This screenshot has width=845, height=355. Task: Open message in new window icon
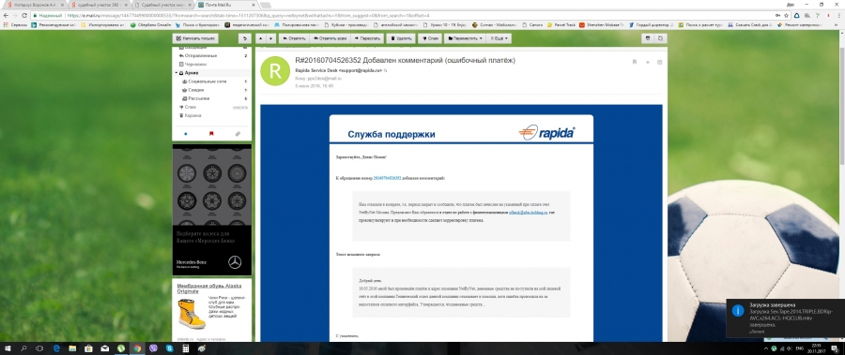coord(661,38)
